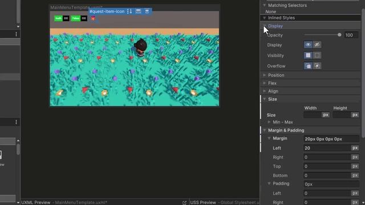Click the Opacity label
This screenshot has width=365, height=205.
tap(275, 35)
